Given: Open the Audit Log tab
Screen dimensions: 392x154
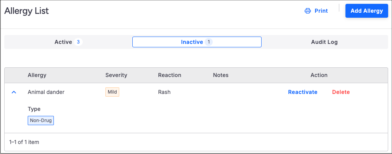Looking at the screenshot, I should coord(324,42).
